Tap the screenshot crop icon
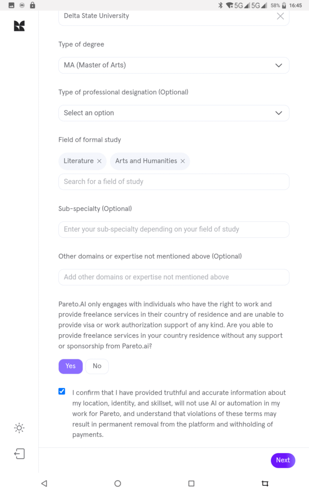309x494 pixels. 265,483
